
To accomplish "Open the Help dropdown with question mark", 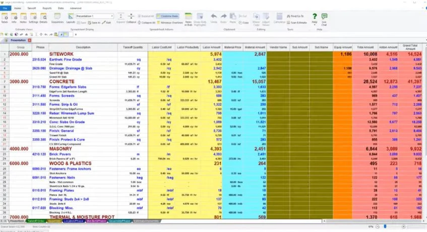I will [315, 19].
